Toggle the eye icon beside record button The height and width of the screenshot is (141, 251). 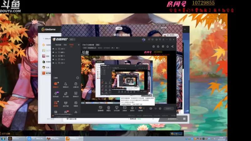[x=155, y=108]
